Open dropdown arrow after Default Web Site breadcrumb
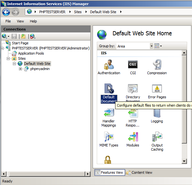This screenshot has height=185, width=192. (121, 12)
